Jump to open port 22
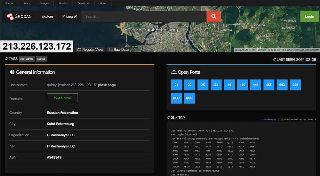This screenshot has height=176, width=320. [x=189, y=85]
